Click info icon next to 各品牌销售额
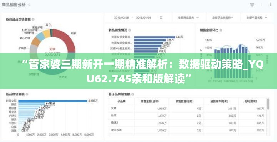The width and height of the screenshot is (277, 142). tap(27, 94)
